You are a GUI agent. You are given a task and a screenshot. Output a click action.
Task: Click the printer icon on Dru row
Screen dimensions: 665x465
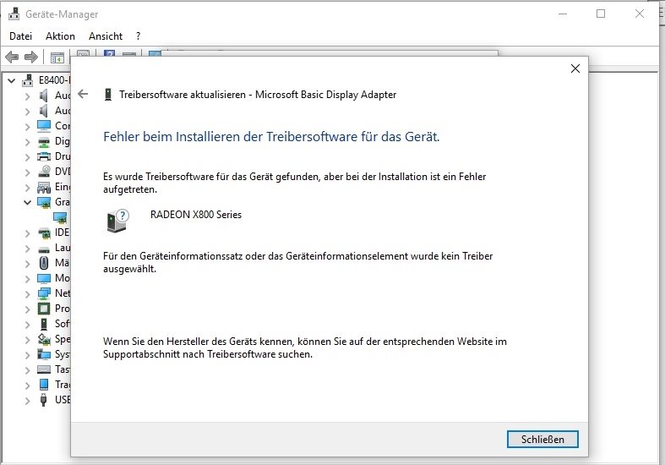click(44, 156)
